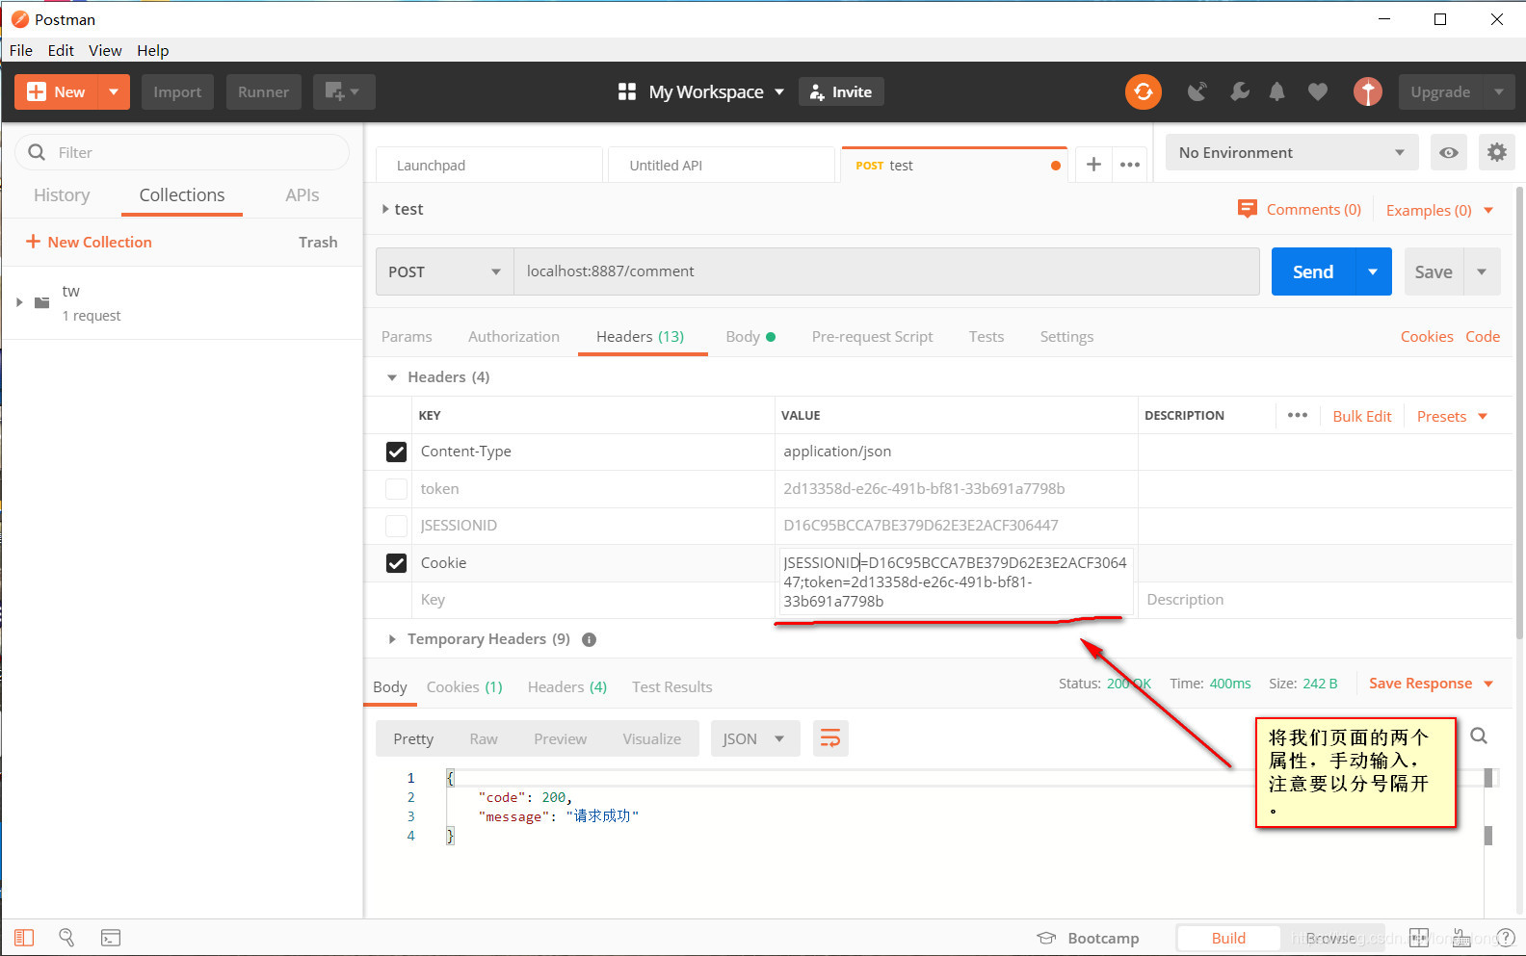
Task: Open manage environments gear icon
Action: [x=1496, y=152]
